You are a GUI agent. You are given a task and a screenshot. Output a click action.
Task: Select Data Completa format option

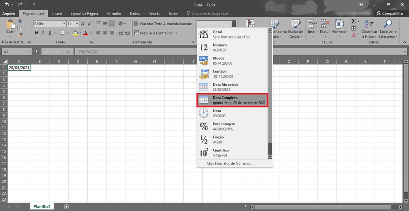pyautogui.click(x=232, y=100)
